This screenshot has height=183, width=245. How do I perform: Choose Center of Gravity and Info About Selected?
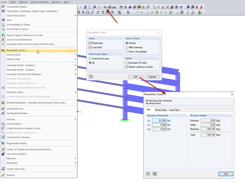[x=39, y=149]
